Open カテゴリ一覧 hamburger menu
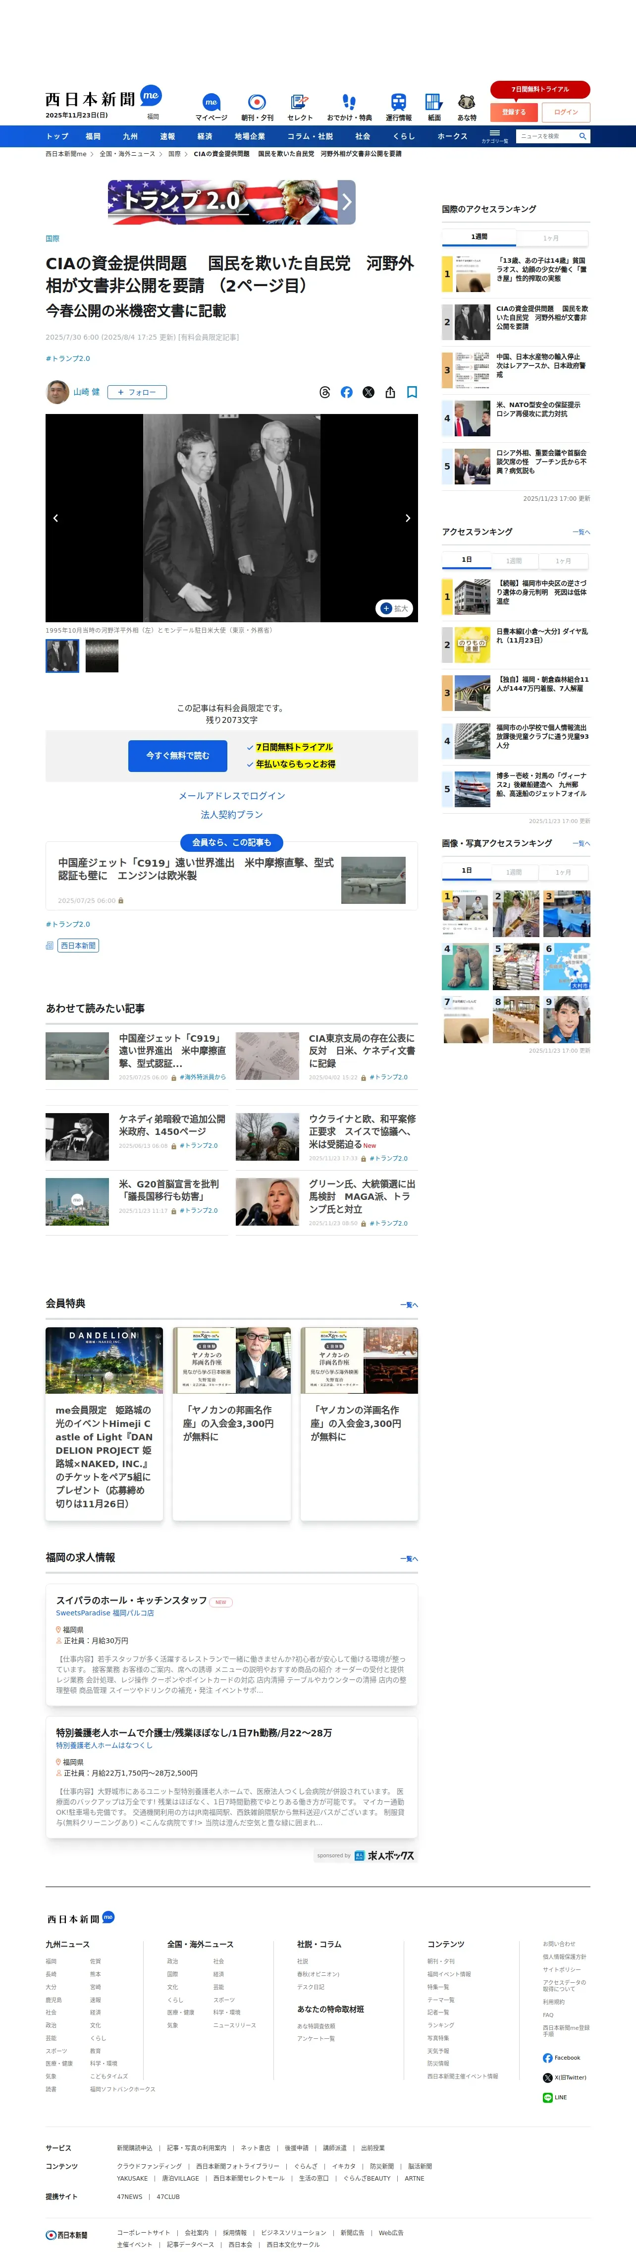Viewport: 636px width, 2252px height. [x=494, y=136]
